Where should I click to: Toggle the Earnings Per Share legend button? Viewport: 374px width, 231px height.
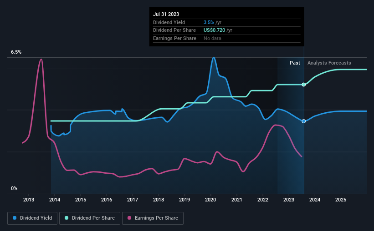point(153,218)
